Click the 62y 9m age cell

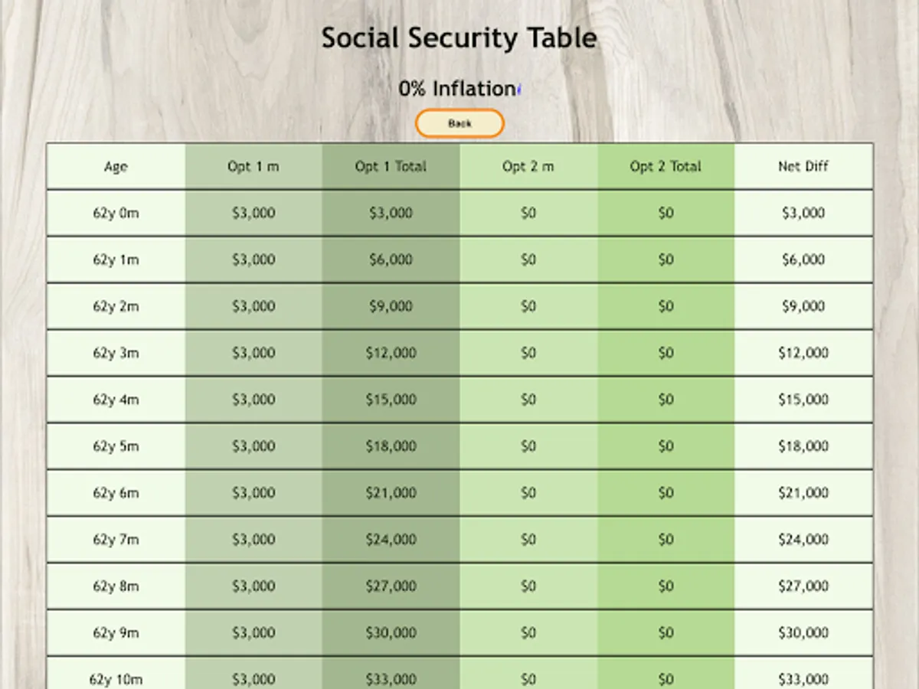(x=116, y=633)
